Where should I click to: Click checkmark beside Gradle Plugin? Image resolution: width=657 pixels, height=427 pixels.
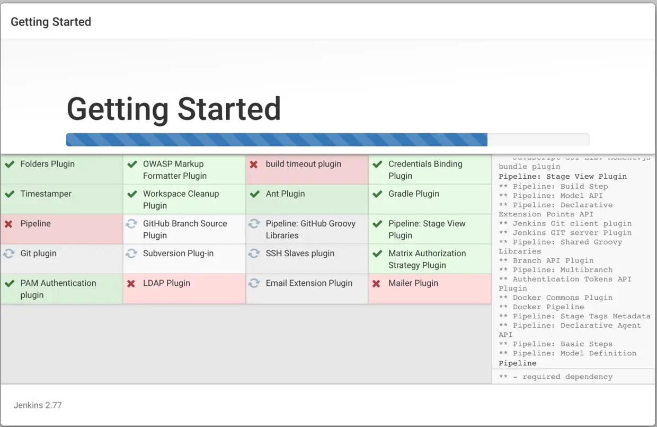tap(377, 194)
